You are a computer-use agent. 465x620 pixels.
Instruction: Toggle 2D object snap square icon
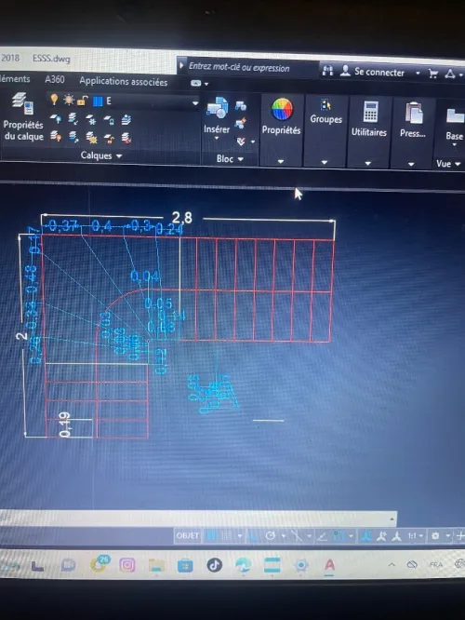pyautogui.click(x=339, y=536)
